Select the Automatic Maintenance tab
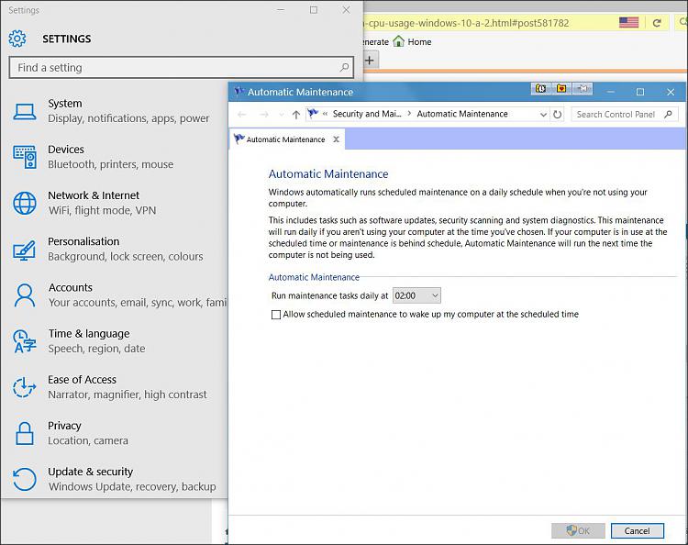688x545 pixels. 286,139
